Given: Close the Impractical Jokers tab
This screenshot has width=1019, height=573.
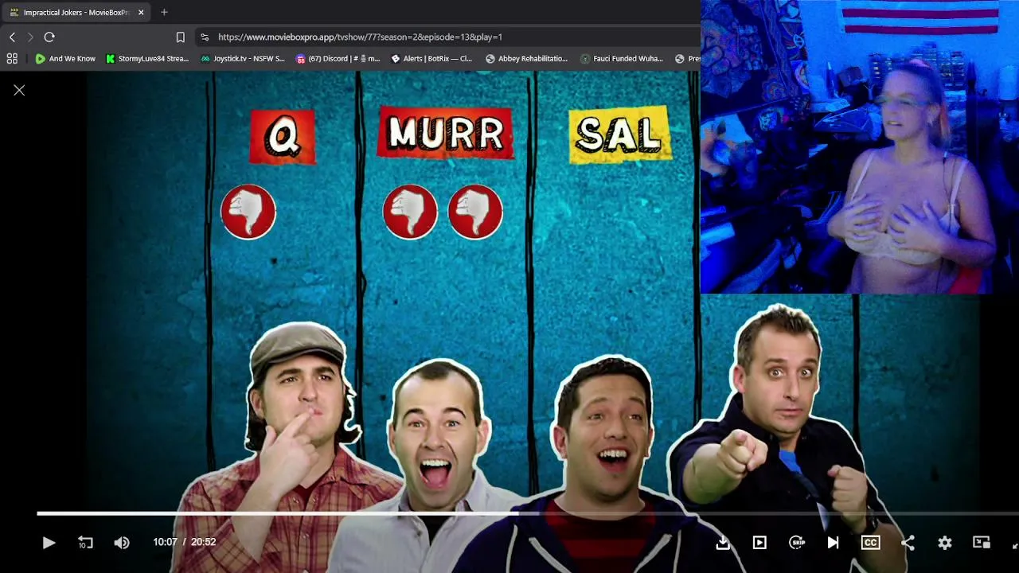Looking at the screenshot, I should (141, 12).
